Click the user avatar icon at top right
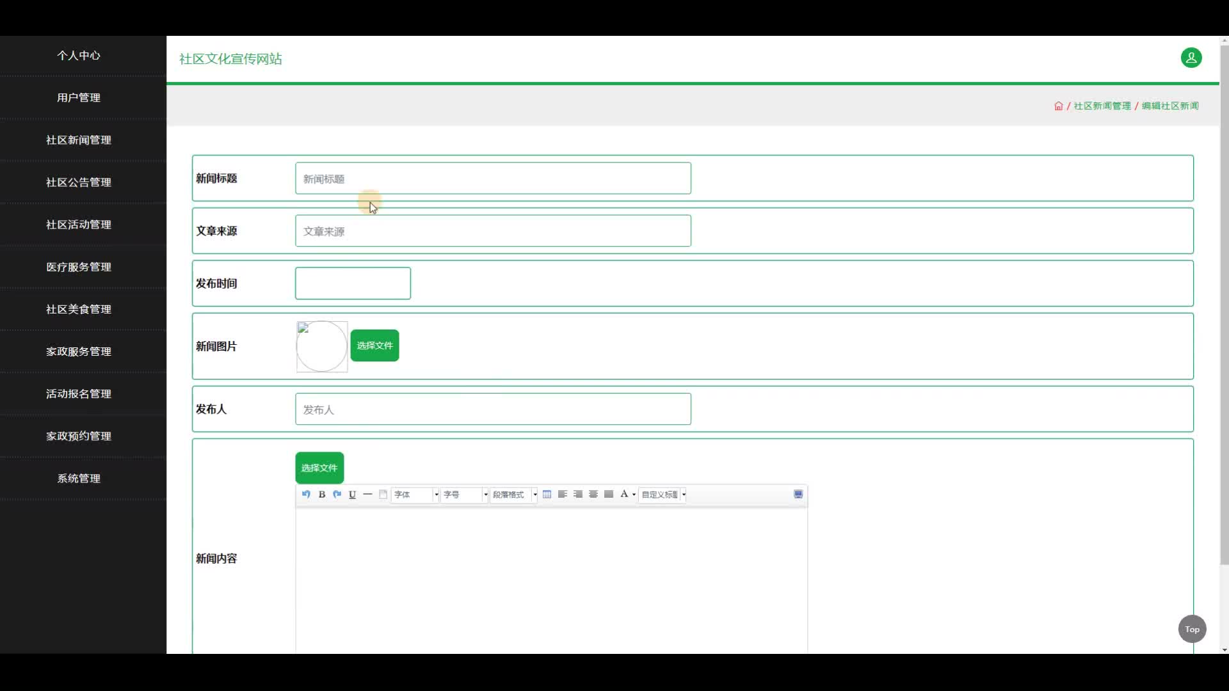The width and height of the screenshot is (1229, 691). (x=1191, y=58)
